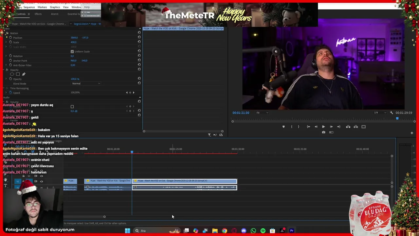This screenshot has height=236, width=419.
Task: Toggle the Rotation animation stopwatch
Action: coord(10,56)
